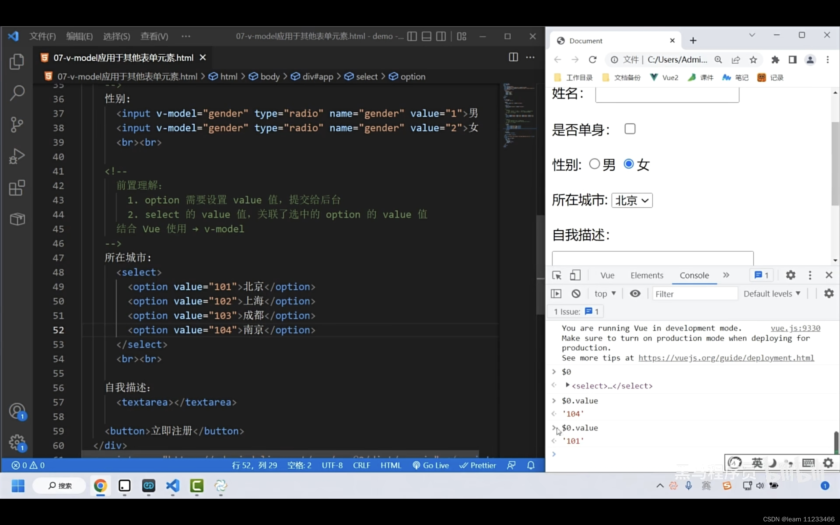840x525 pixels.
Task: Open the 所在城市 city dropdown
Action: click(632, 200)
